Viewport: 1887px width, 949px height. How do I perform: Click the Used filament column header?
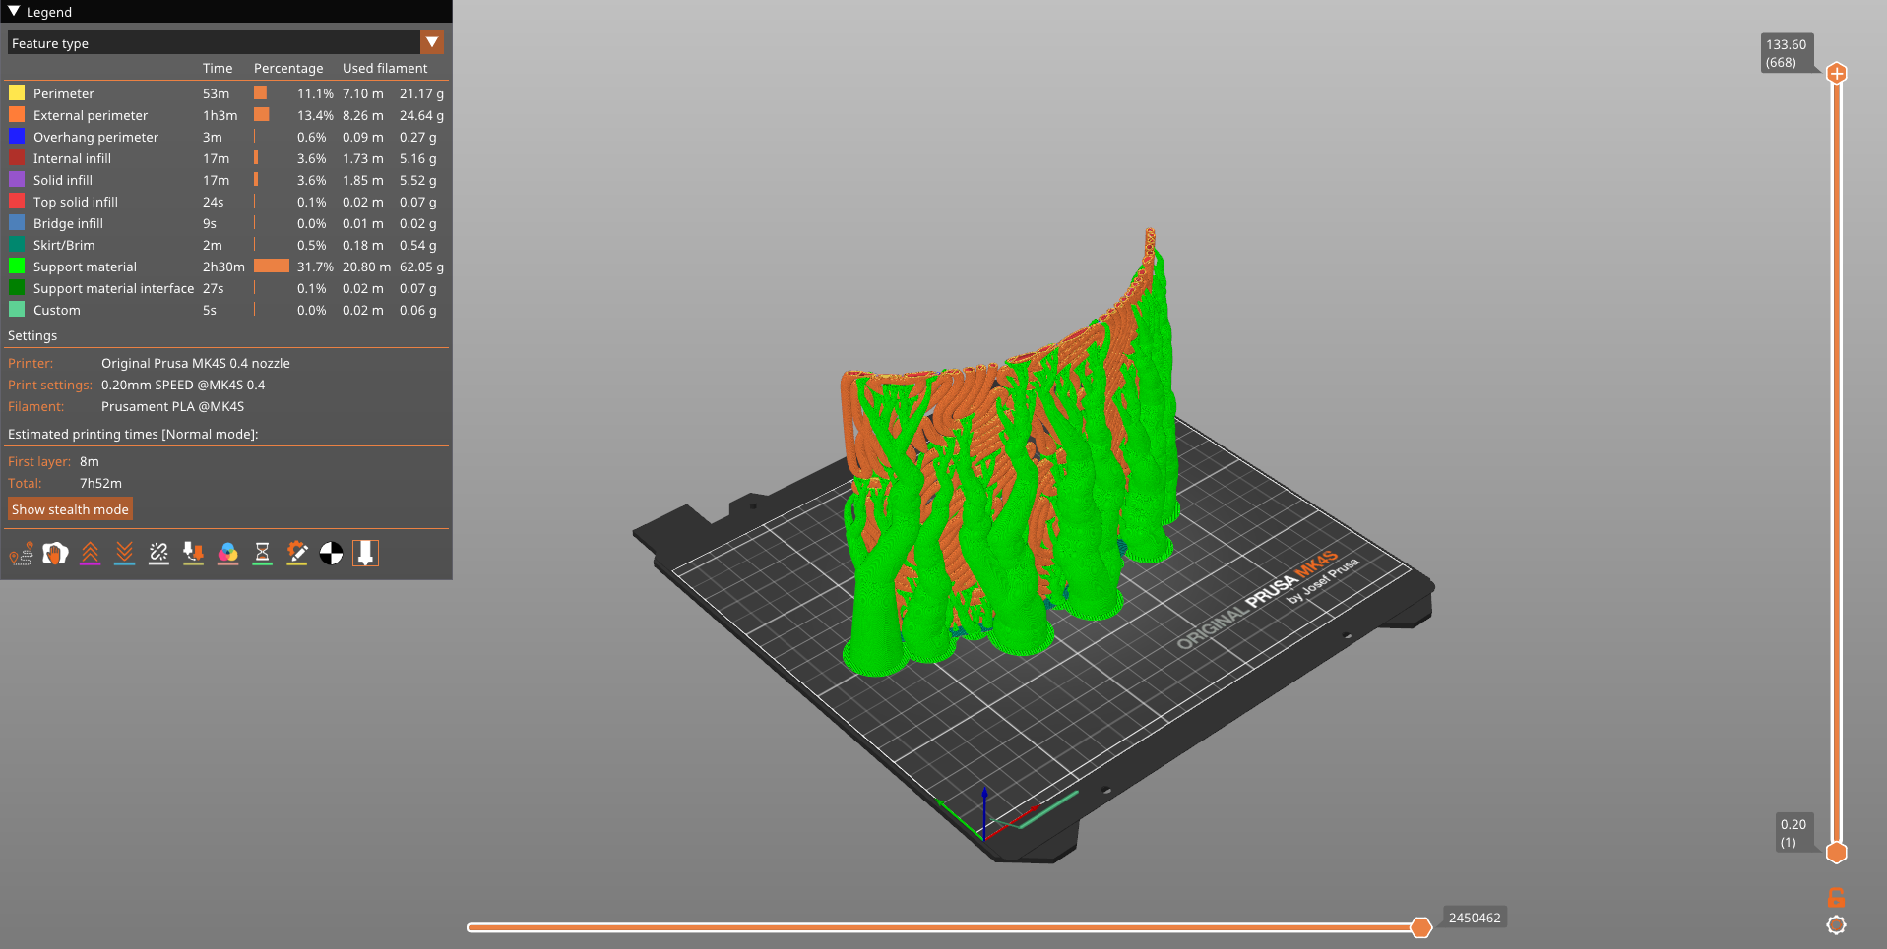point(385,68)
